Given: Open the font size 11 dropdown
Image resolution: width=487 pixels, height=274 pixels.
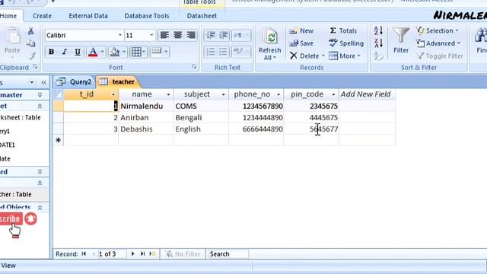Looking at the screenshot, I should coord(151,35).
